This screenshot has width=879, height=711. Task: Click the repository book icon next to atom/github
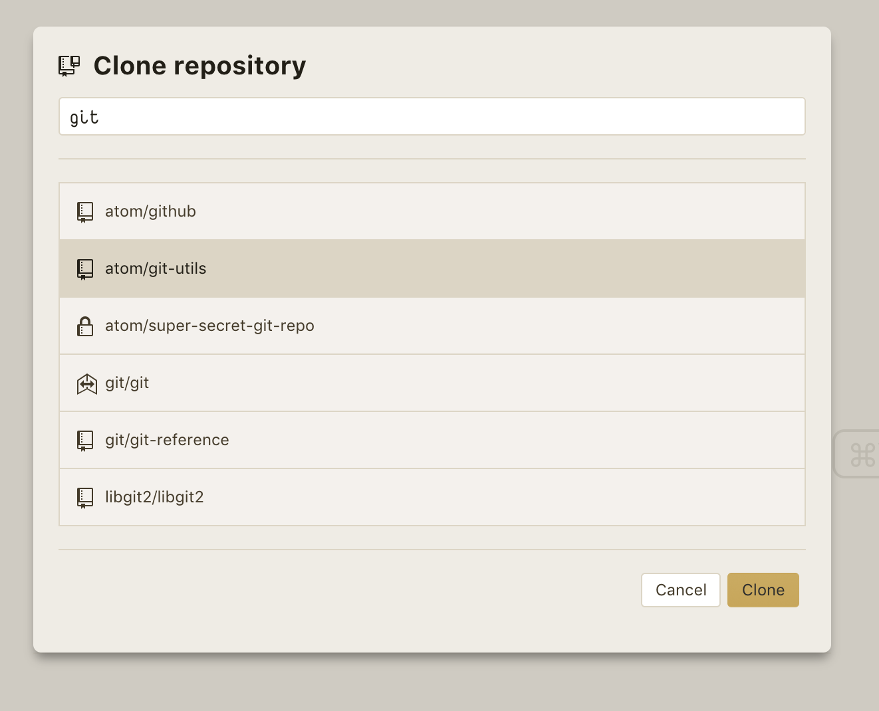(x=85, y=211)
